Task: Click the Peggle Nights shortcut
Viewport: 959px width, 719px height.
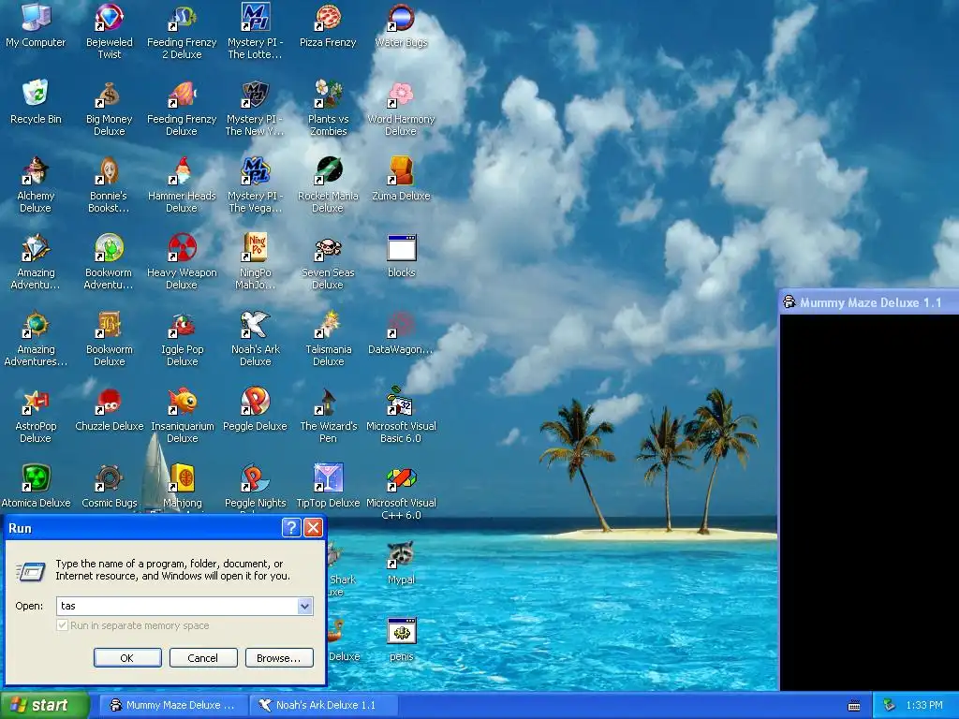Action: pos(255,487)
